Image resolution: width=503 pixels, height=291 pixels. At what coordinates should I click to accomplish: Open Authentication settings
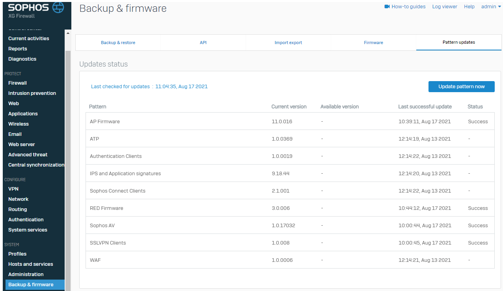pos(26,220)
